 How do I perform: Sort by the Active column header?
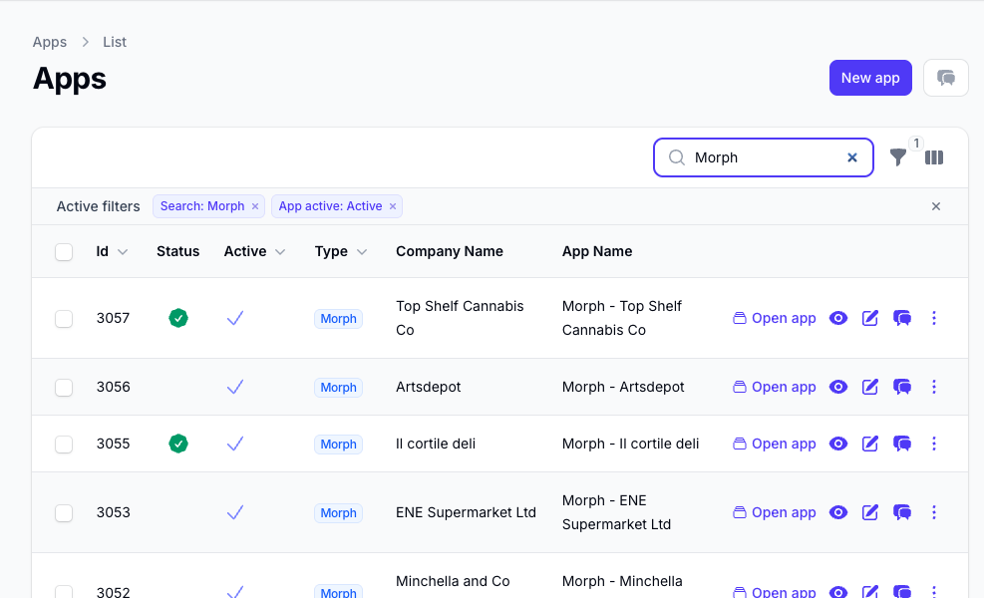pos(255,251)
